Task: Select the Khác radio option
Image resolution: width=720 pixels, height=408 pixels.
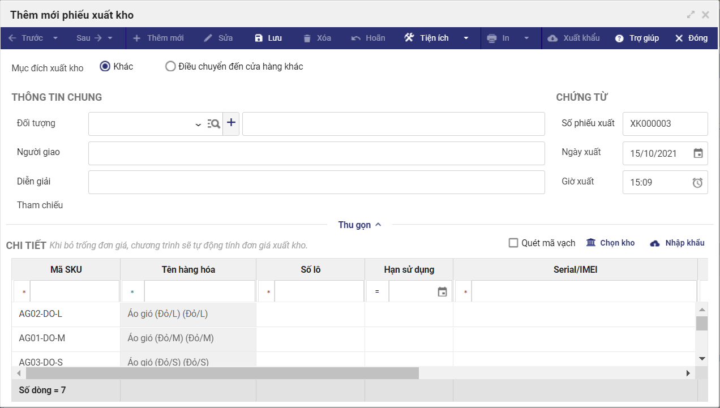Action: [x=105, y=66]
